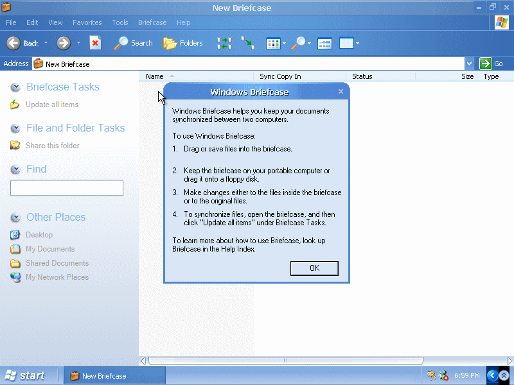The height and width of the screenshot is (385, 514).
Task: Open Forward history dropdown arrow
Action: pos(78,43)
